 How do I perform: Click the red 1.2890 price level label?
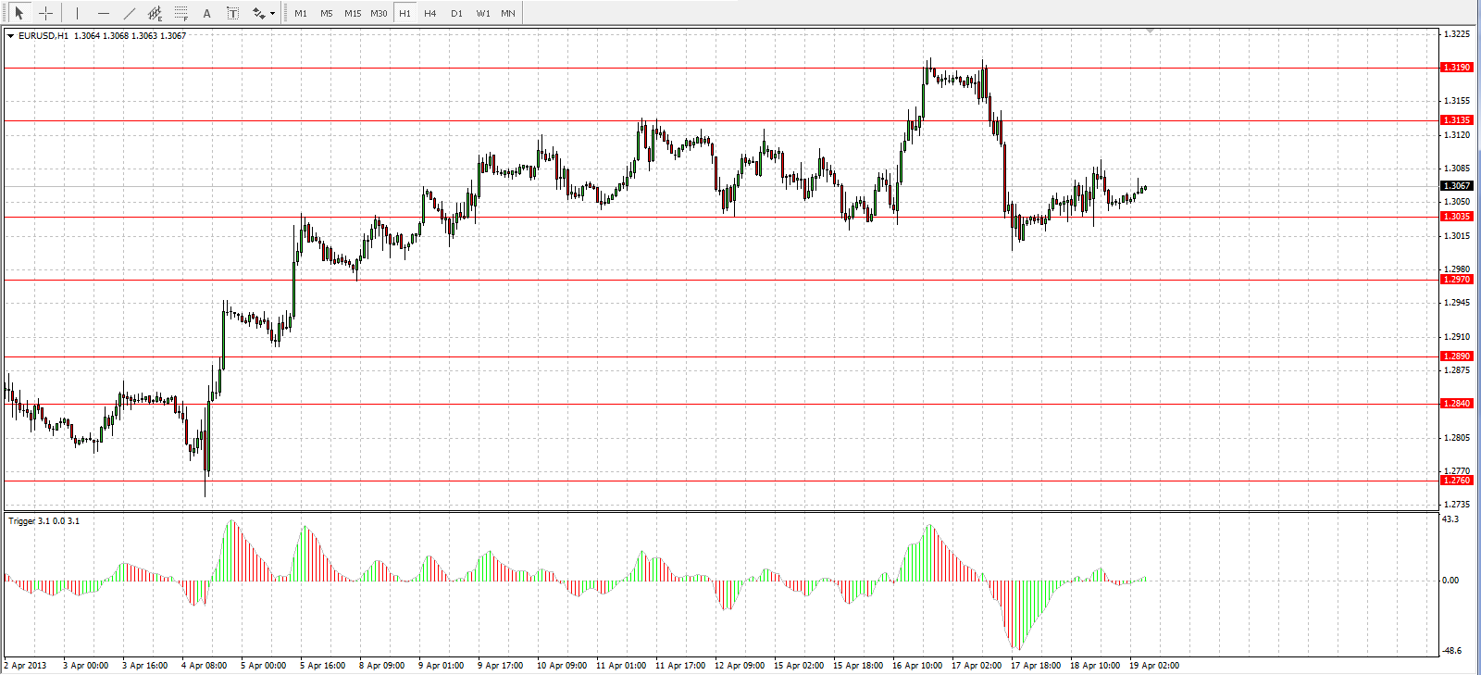(1457, 356)
